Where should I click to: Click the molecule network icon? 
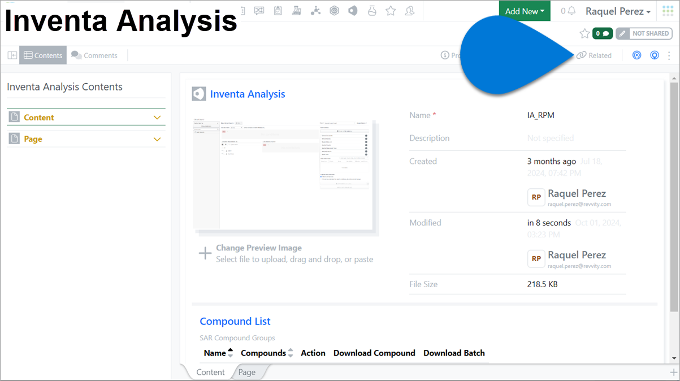(315, 11)
